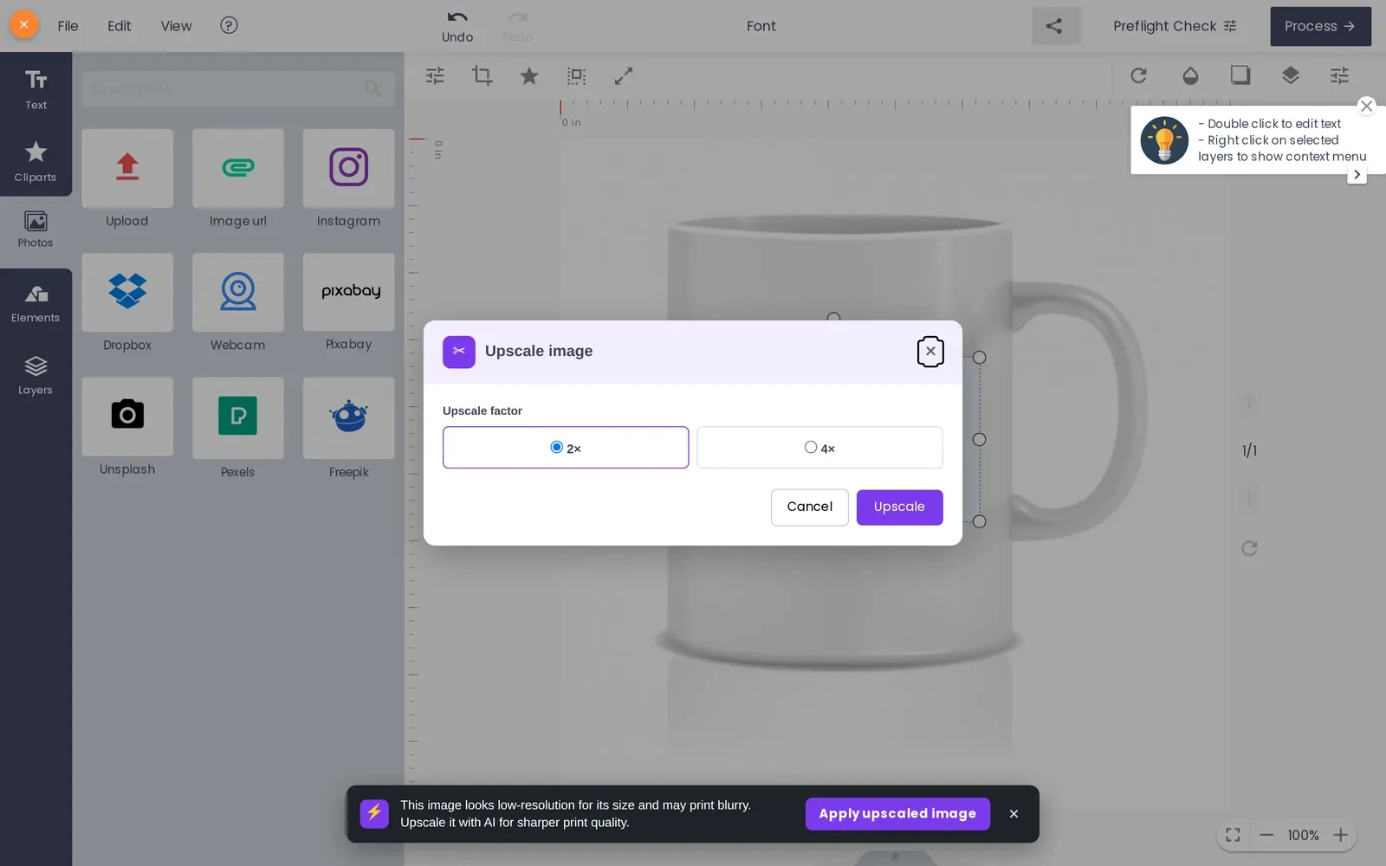Expand the bottom panel with double chevron
Screen dimensions: 1386x866
(895, 856)
